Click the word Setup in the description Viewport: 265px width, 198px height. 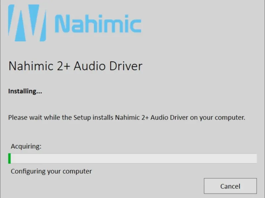[x=82, y=117]
